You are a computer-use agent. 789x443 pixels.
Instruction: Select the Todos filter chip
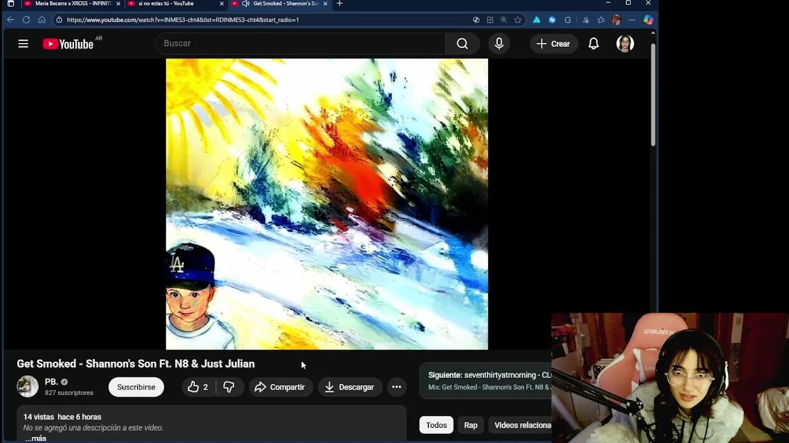click(x=436, y=425)
